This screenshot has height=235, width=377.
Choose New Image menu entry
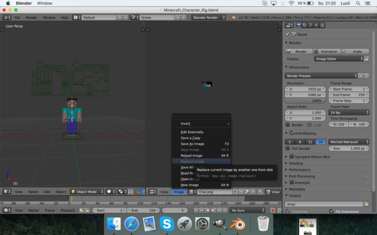pos(201,185)
